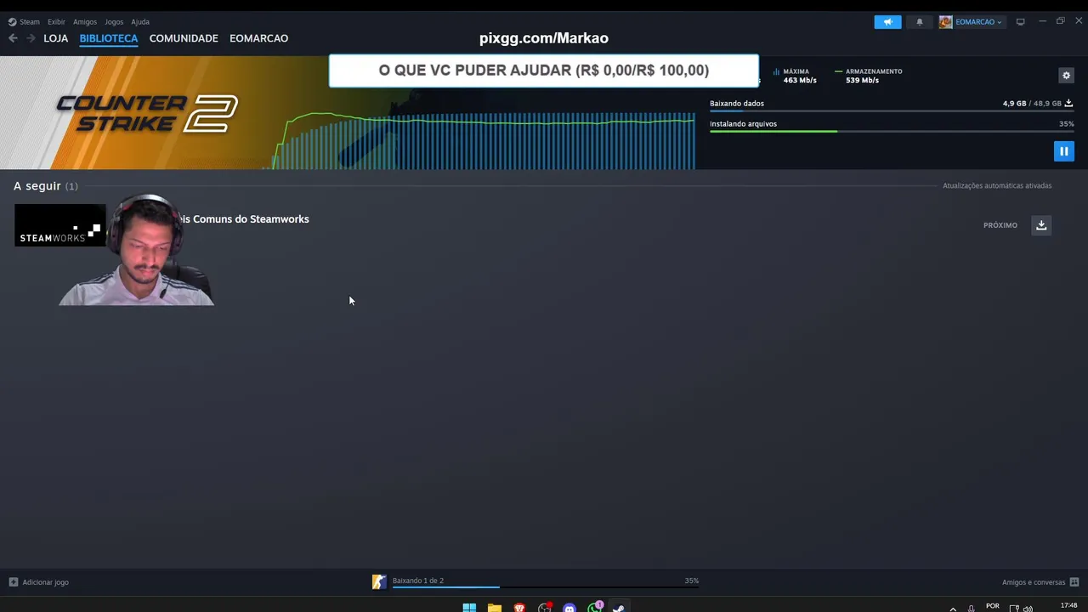1088x612 pixels.
Task: Click Adicionar jogo at bottom left
Action: pyautogui.click(x=38, y=582)
